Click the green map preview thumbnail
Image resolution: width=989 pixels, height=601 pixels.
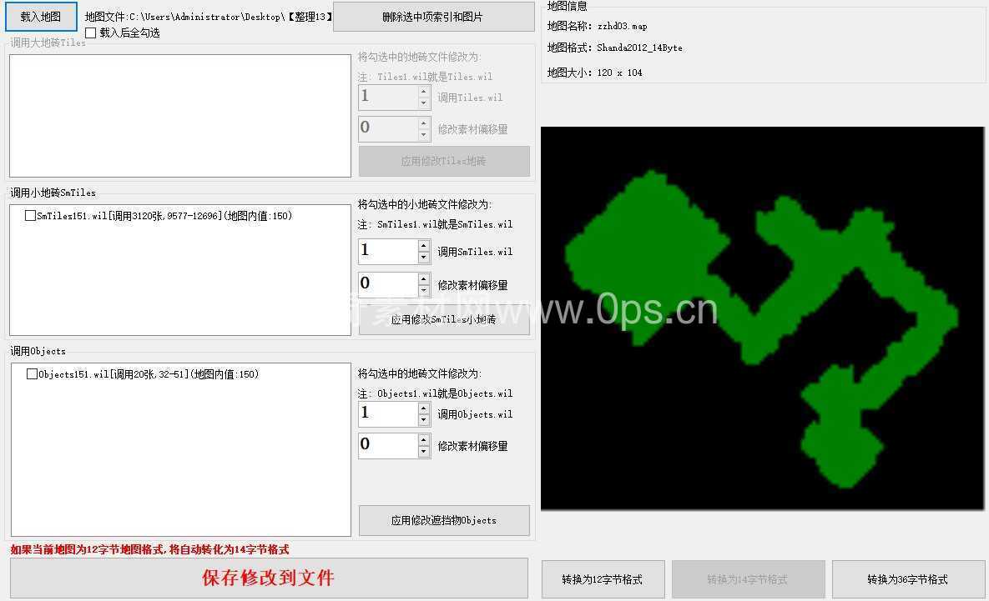(762, 318)
